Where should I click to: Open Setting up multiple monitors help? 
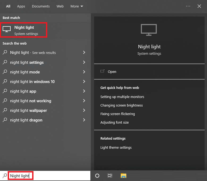pyautogui.click(x=122, y=97)
